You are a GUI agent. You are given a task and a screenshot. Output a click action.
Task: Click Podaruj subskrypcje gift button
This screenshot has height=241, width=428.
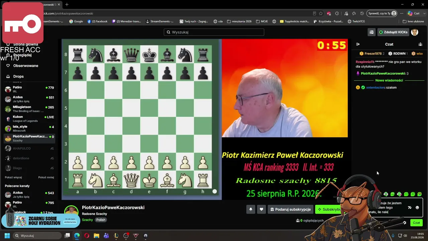pyautogui.click(x=291, y=209)
